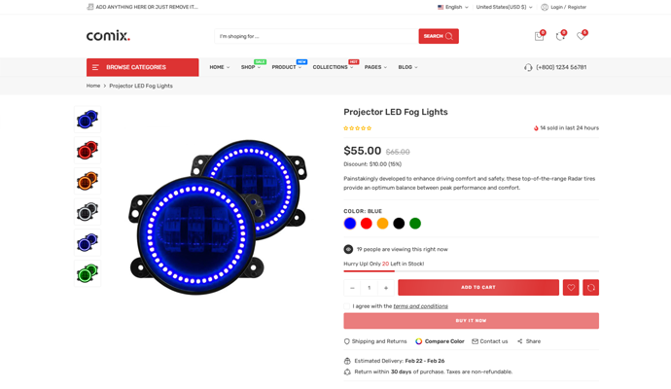Increase quantity with the plus button
The width and height of the screenshot is (671, 389).
point(386,288)
